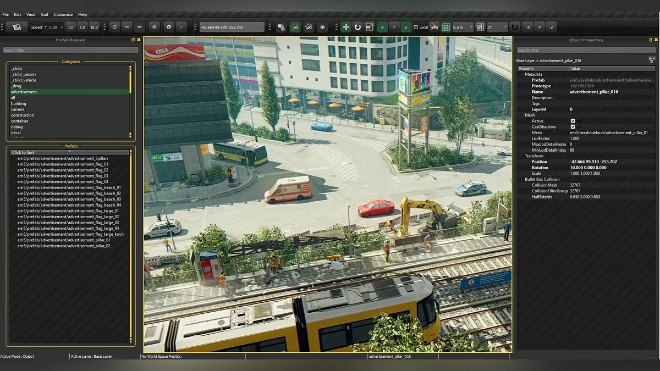Click the green refresh icon

pos(114,27)
